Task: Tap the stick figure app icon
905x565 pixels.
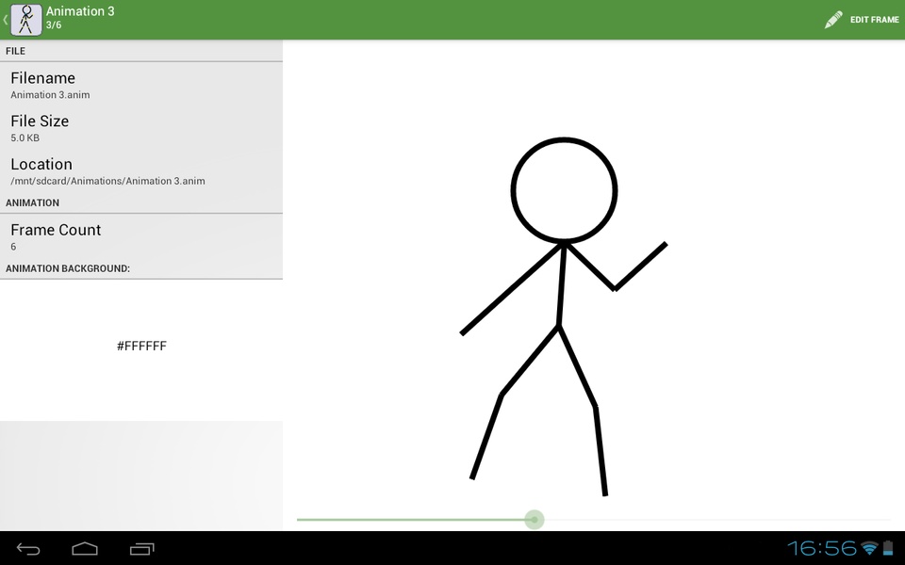Action: tap(26, 20)
